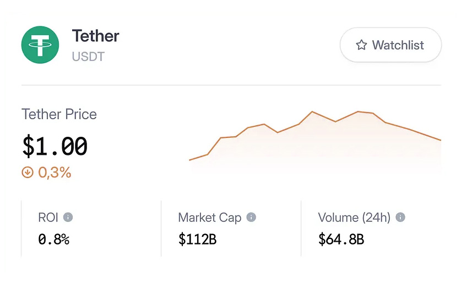Click the star icon in Watchlist button
Viewport: 461px width, 284px height.
tap(361, 45)
